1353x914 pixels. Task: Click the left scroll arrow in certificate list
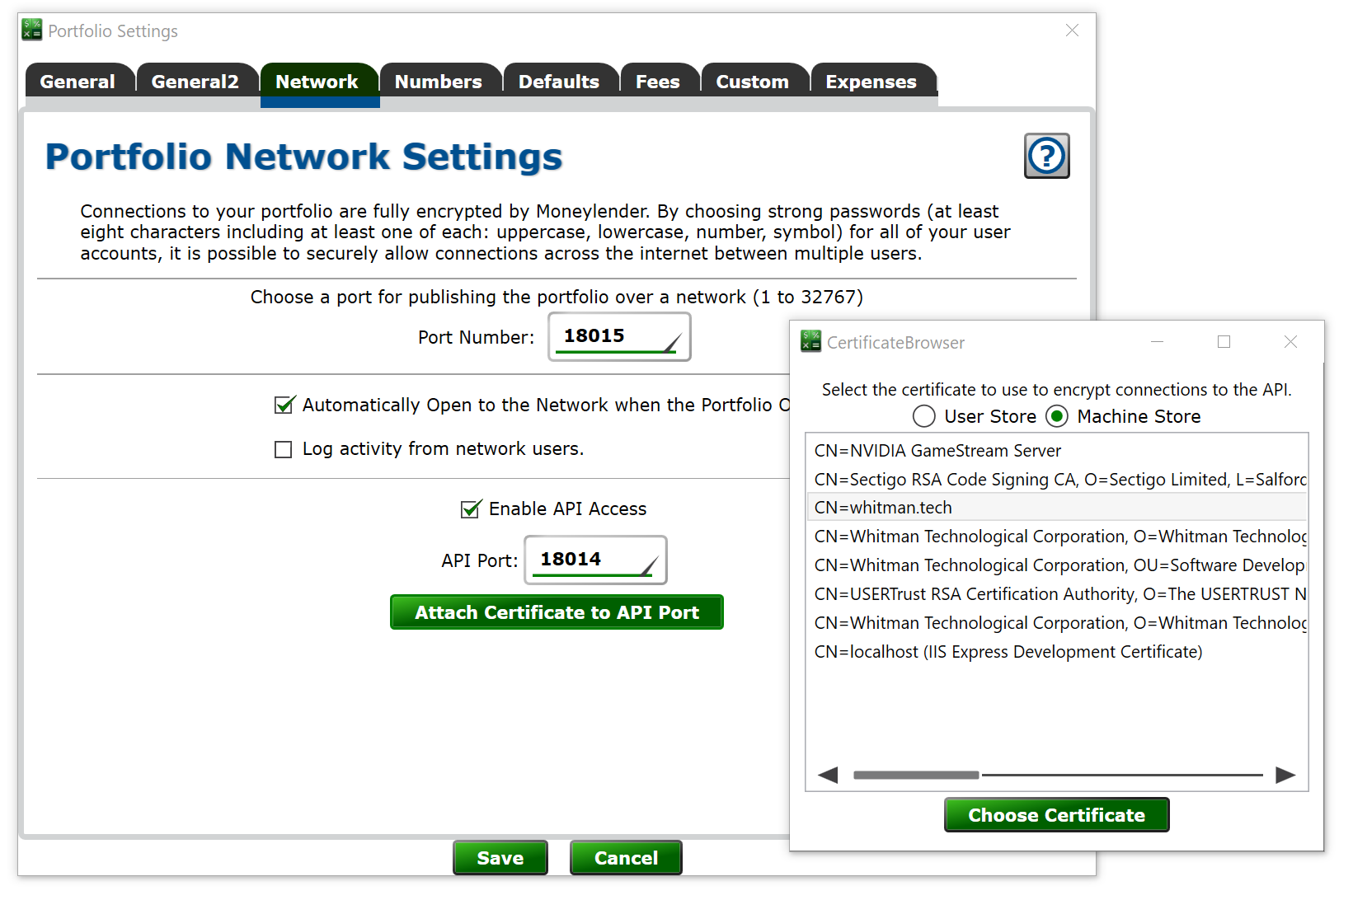click(x=828, y=775)
